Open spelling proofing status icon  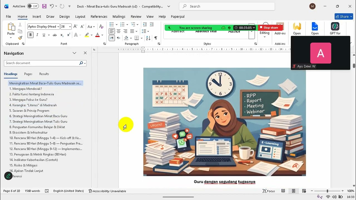tap(47, 191)
